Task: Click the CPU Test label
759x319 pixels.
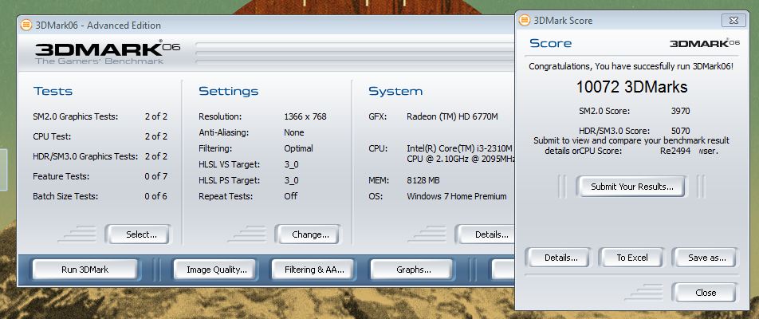Action: pyautogui.click(x=52, y=136)
